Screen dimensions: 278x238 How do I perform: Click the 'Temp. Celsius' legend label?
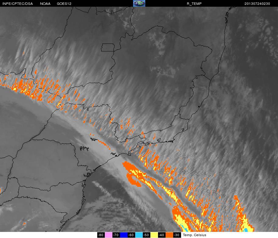point(194,235)
